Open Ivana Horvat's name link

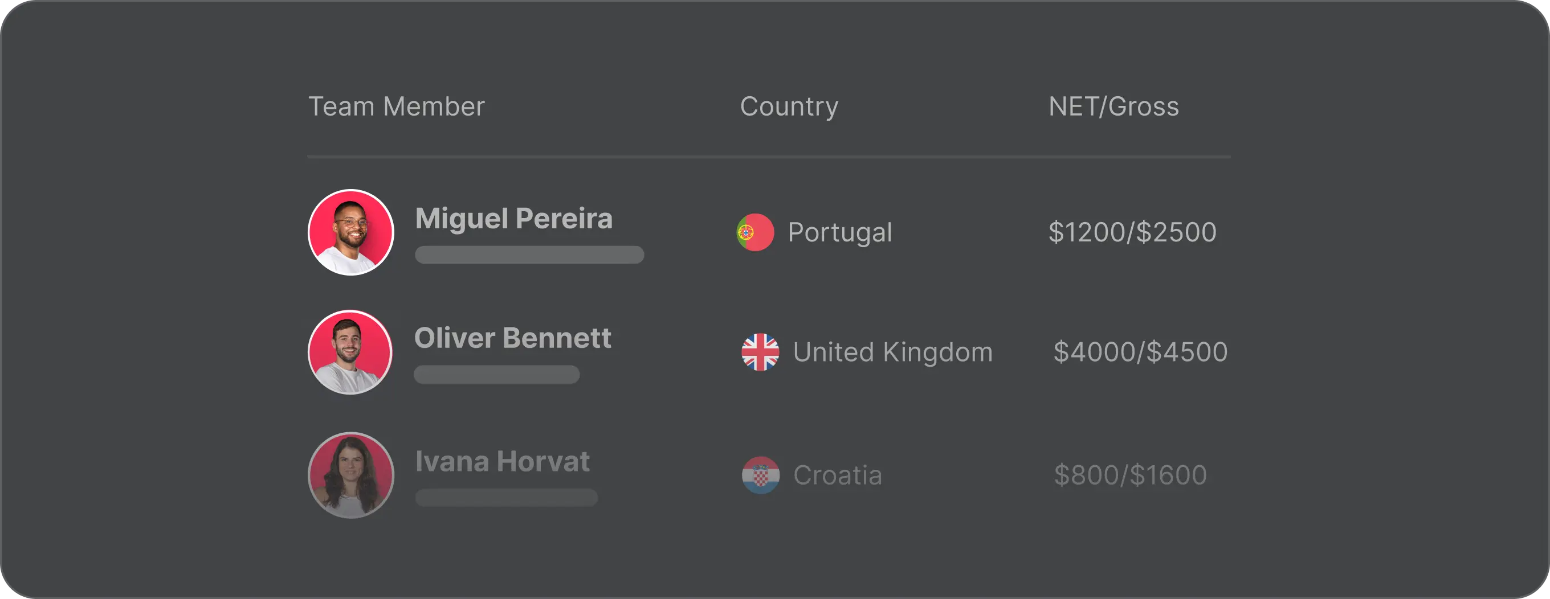point(503,462)
